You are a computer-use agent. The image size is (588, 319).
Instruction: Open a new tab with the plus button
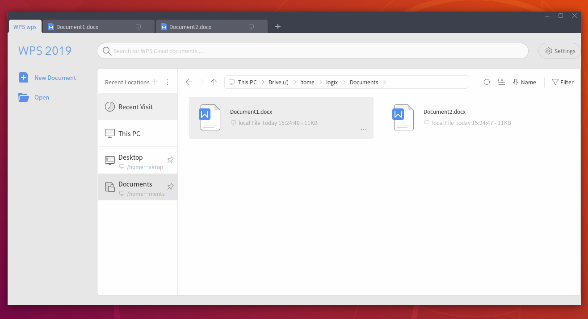(277, 26)
